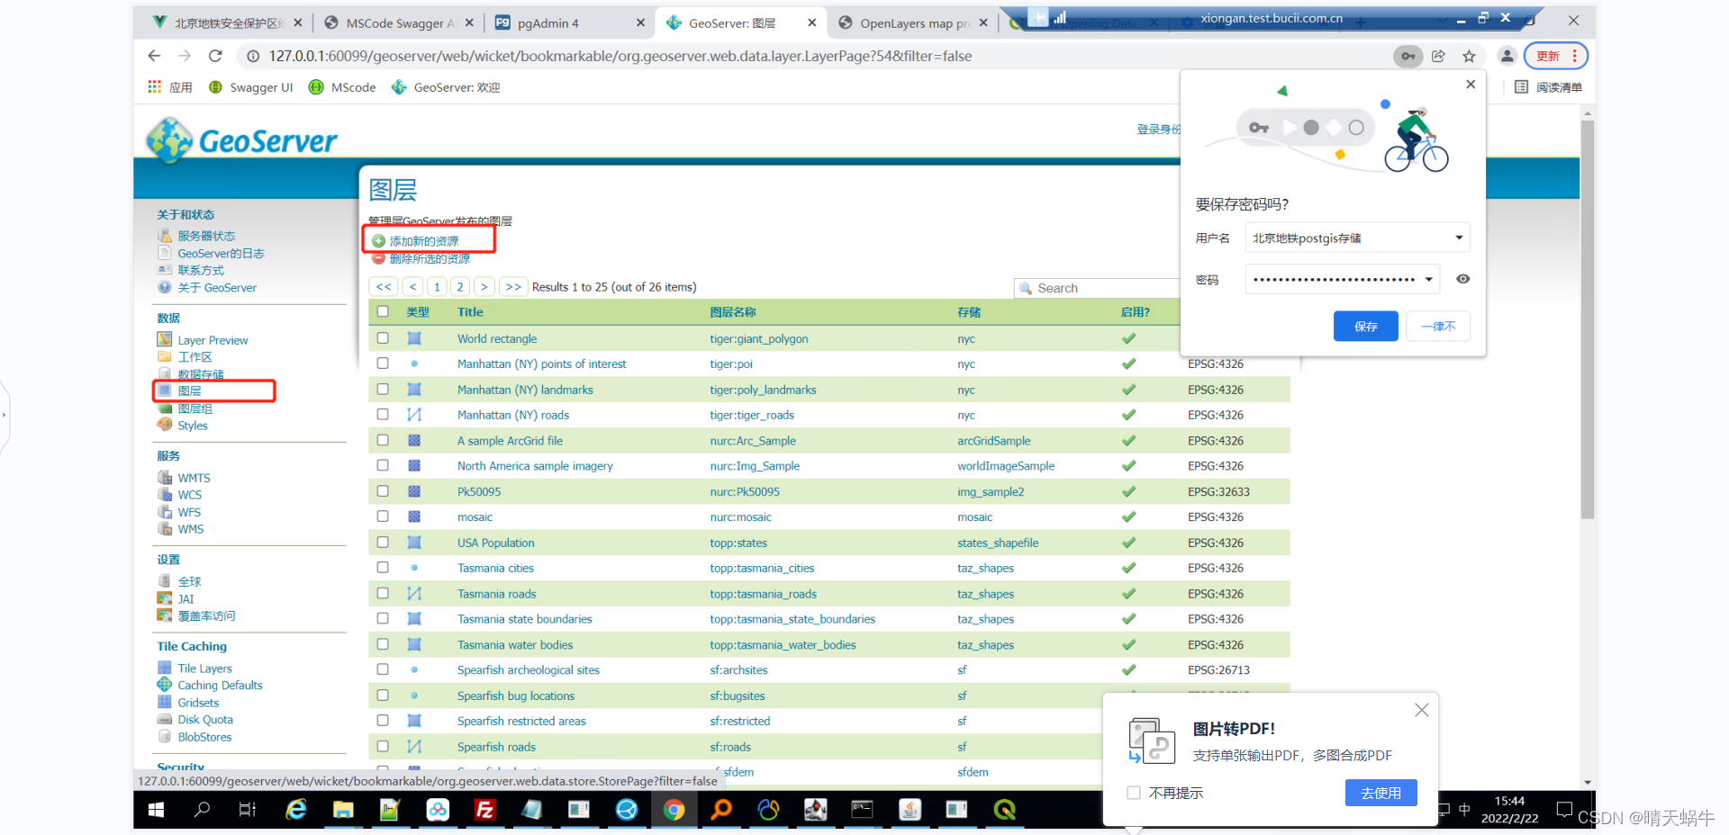Switch to the MSCode Swagger tab
The image size is (1729, 835).
pyautogui.click(x=398, y=23)
